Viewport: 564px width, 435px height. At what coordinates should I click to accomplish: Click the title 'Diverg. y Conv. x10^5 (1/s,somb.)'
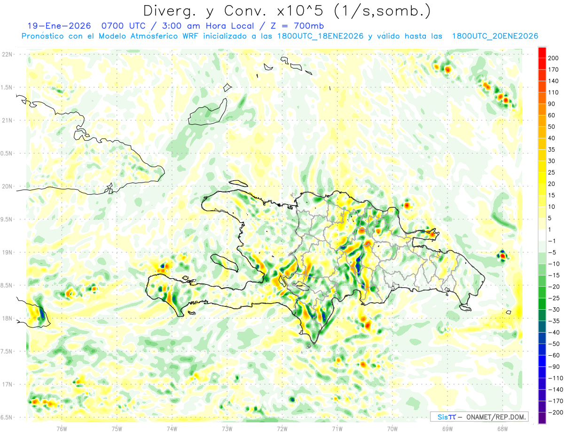(x=287, y=11)
